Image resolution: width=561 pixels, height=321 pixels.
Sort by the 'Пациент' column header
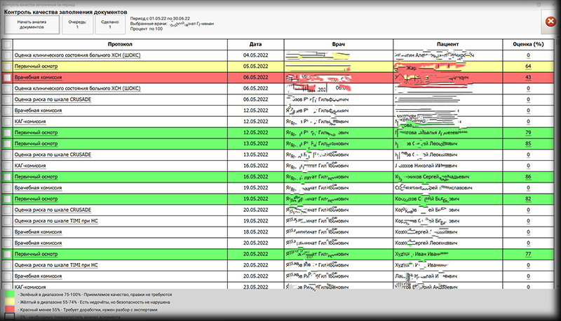pyautogui.click(x=447, y=44)
